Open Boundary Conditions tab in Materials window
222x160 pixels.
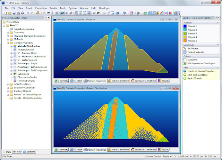(x=144, y=81)
